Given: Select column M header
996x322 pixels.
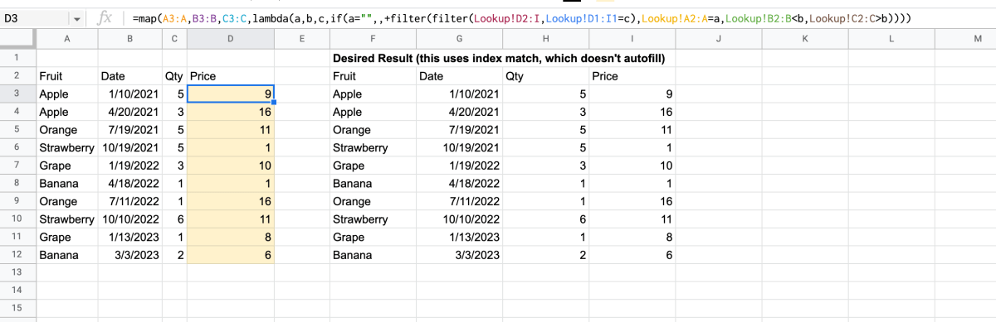Looking at the screenshot, I should [x=978, y=39].
